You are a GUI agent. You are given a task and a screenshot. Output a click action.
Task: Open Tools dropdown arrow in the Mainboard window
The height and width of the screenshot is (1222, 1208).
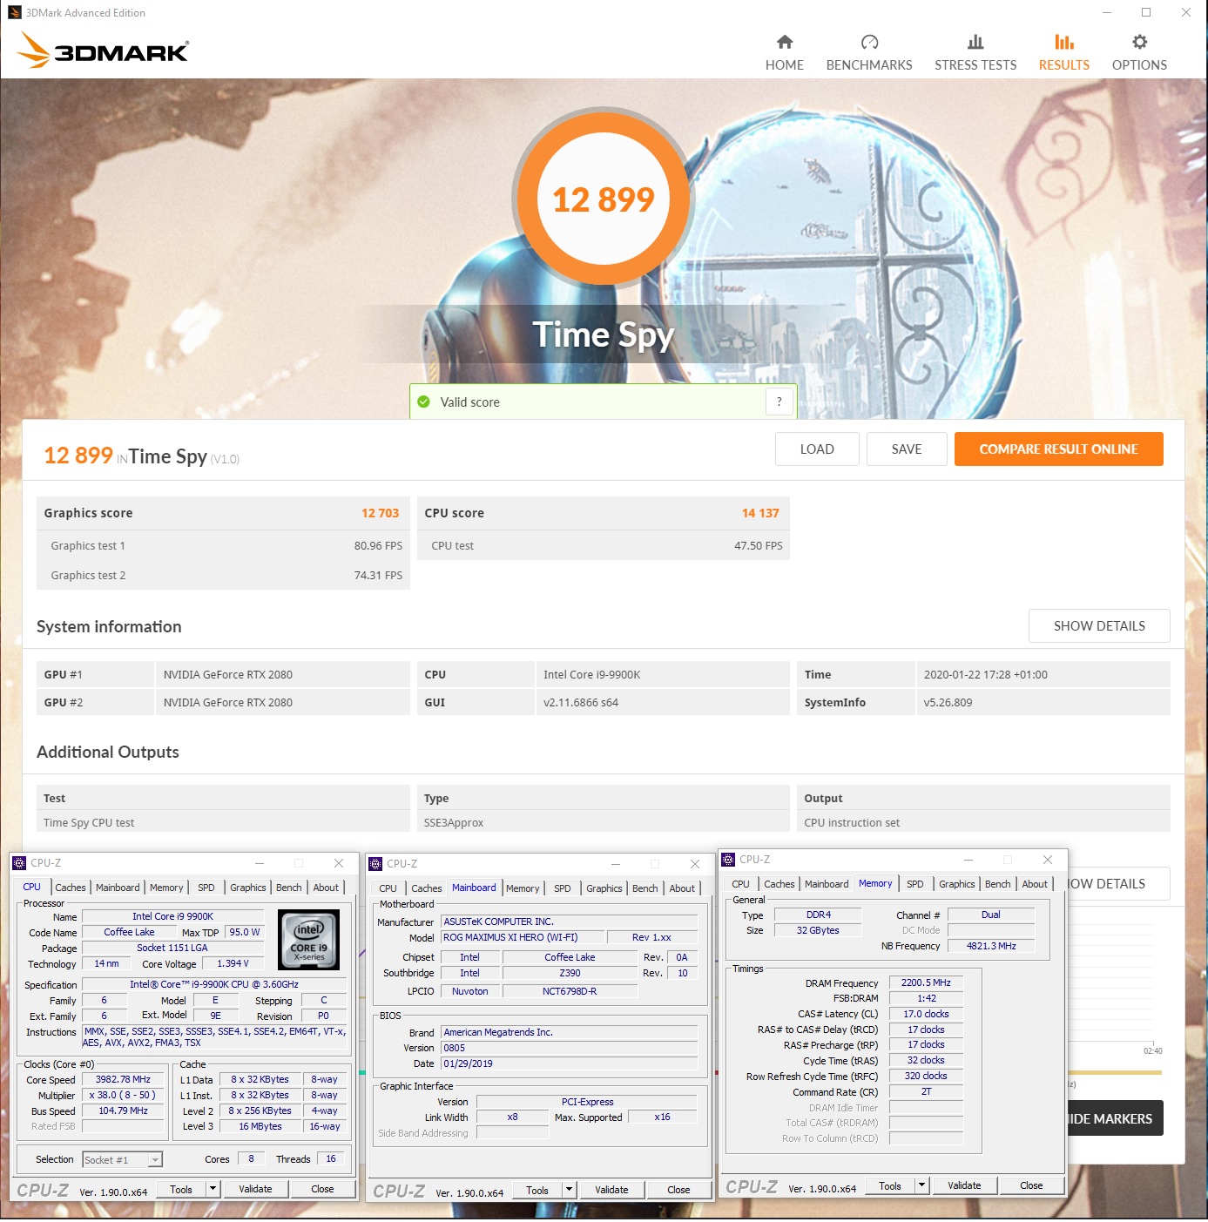(x=569, y=1190)
